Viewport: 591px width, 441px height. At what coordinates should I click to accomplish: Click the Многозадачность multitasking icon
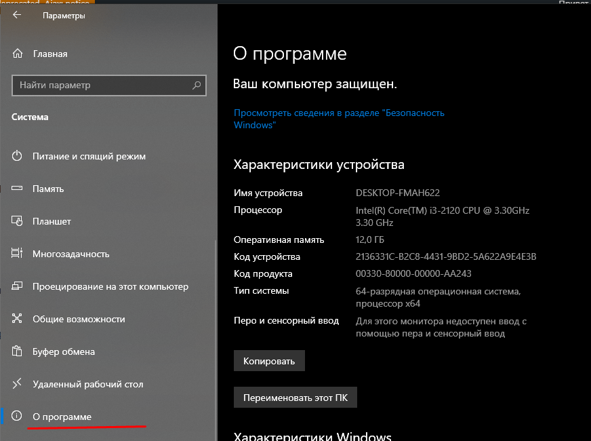(x=18, y=254)
